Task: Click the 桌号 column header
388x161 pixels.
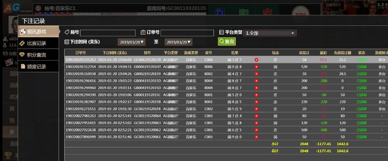Action: tap(208, 53)
